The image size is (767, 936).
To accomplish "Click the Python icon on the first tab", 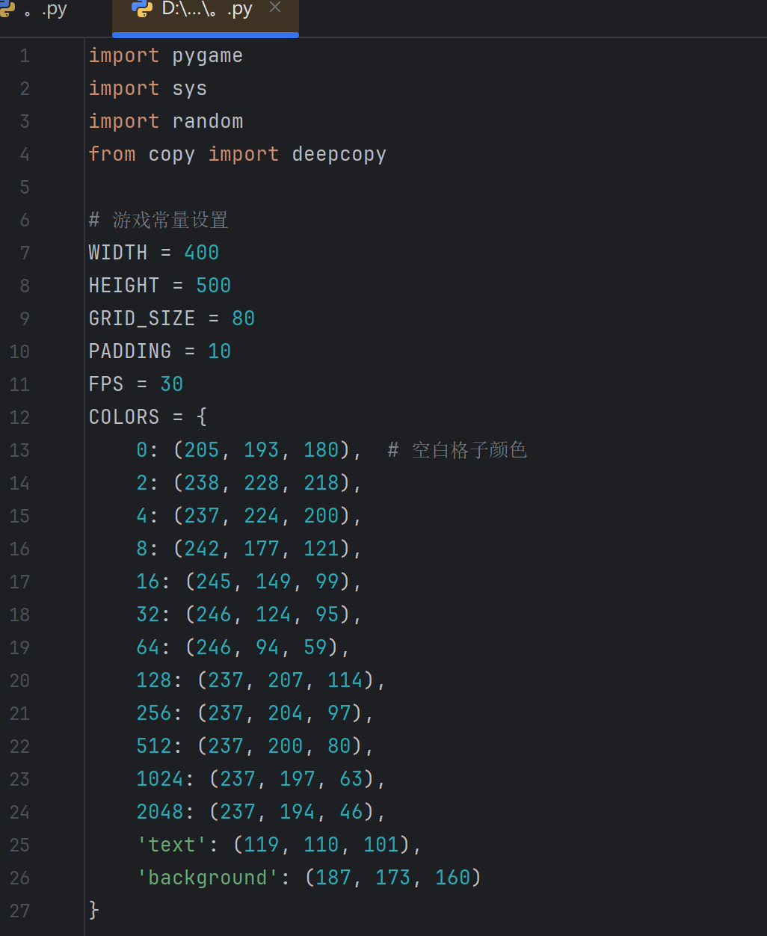I will point(7,9).
